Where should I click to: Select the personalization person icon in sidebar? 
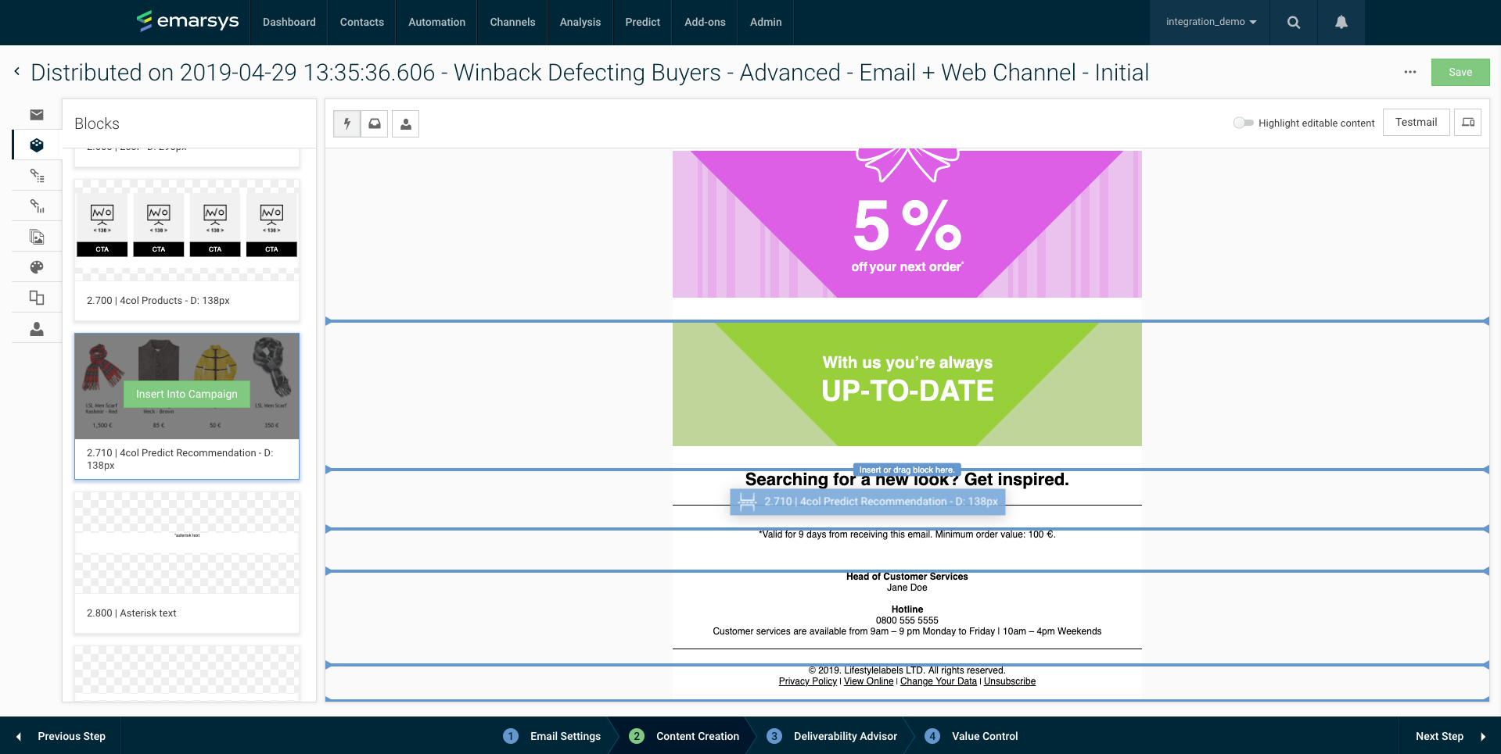pos(36,329)
